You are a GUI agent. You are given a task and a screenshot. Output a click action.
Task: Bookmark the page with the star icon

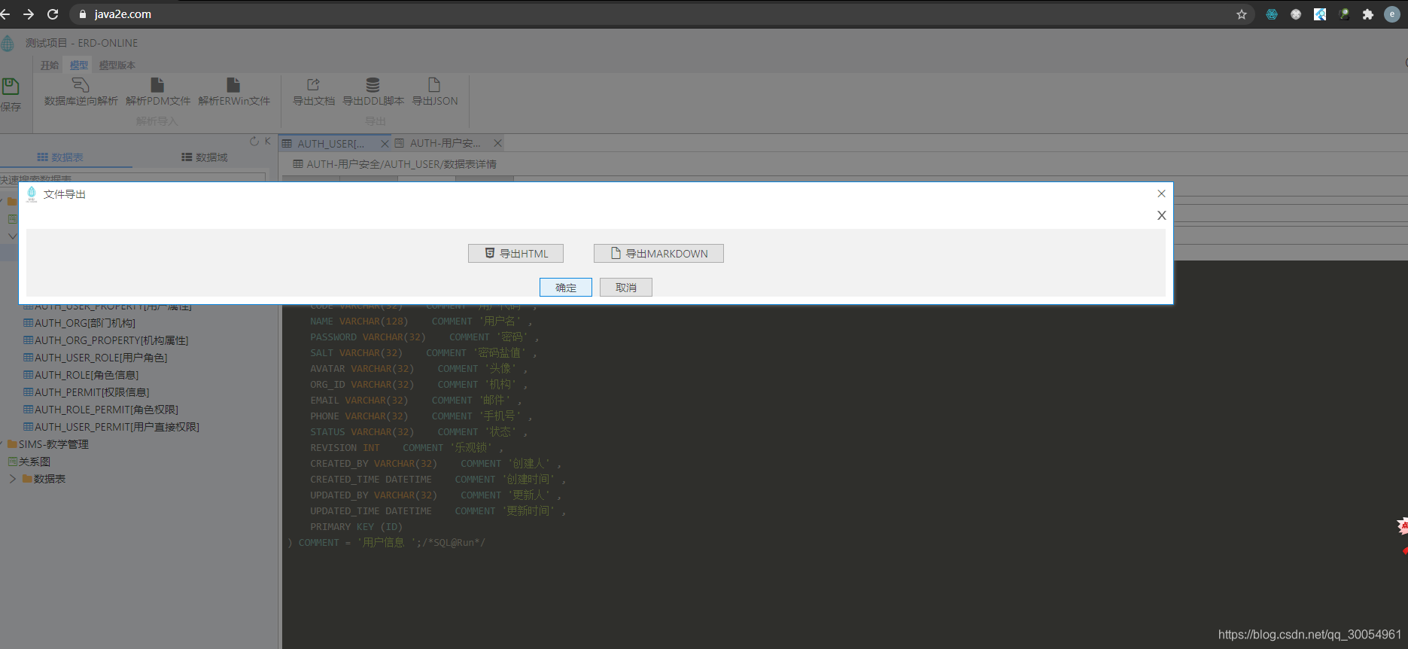click(1242, 14)
